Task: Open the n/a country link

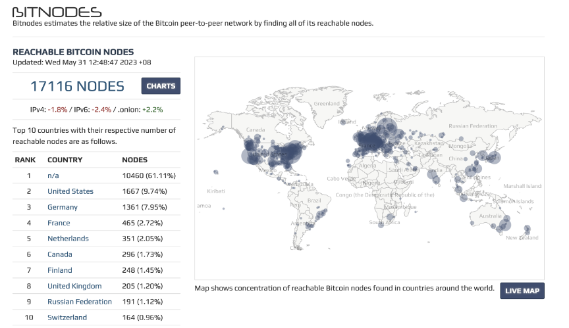Action: point(53,176)
